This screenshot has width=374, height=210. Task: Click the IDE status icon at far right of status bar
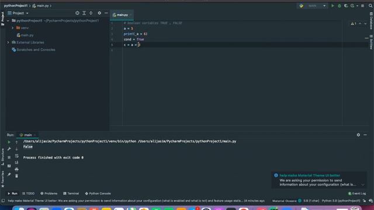pos(370,201)
